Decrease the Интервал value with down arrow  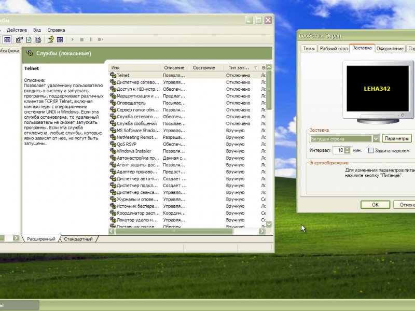[347, 152]
